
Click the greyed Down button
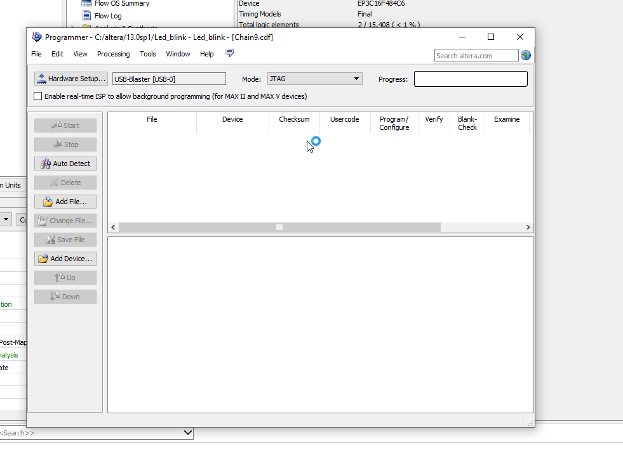coord(65,297)
